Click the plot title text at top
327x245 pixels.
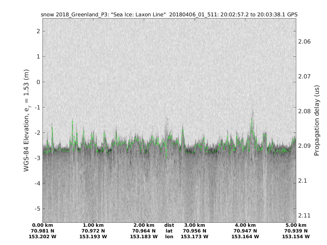pos(169,14)
